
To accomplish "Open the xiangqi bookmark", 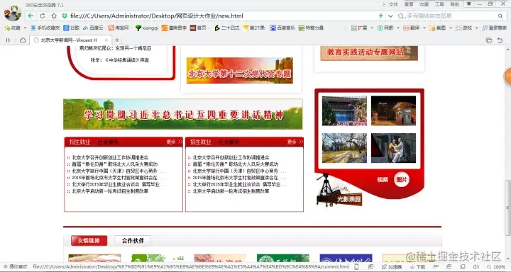I will (x=147, y=28).
